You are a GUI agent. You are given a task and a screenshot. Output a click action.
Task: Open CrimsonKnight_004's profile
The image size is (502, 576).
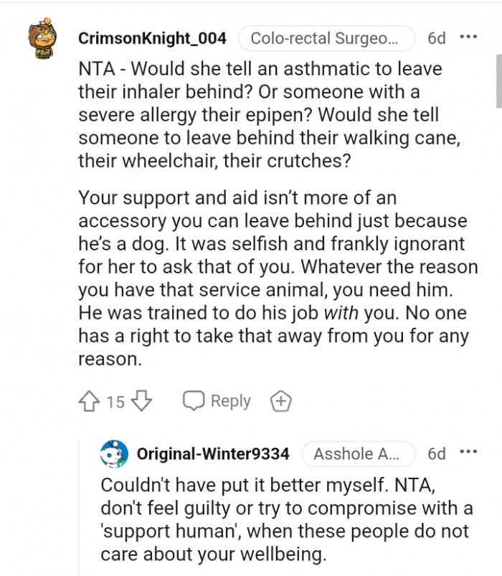click(x=153, y=38)
